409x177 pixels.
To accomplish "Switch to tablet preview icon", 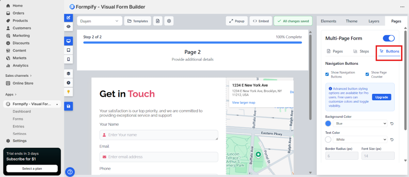I will tap(69, 50).
